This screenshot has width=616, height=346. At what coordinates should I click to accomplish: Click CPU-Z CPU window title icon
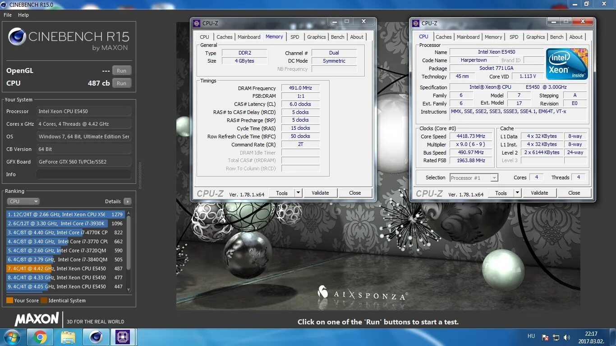pyautogui.click(x=415, y=23)
